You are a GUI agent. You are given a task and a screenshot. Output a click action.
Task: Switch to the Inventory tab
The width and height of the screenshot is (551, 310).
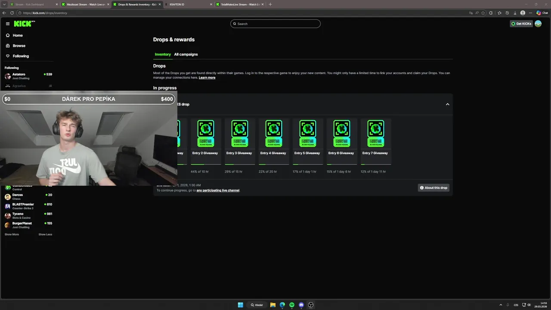click(x=163, y=54)
